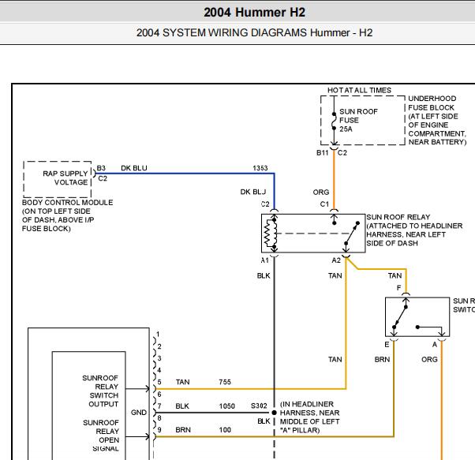The image size is (475, 460).
Task: Select the "HOT AT ALL TIMES" label
Action: (359, 90)
